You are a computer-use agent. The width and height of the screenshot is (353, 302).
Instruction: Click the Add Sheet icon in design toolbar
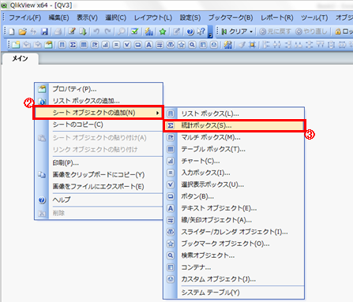click(x=16, y=45)
